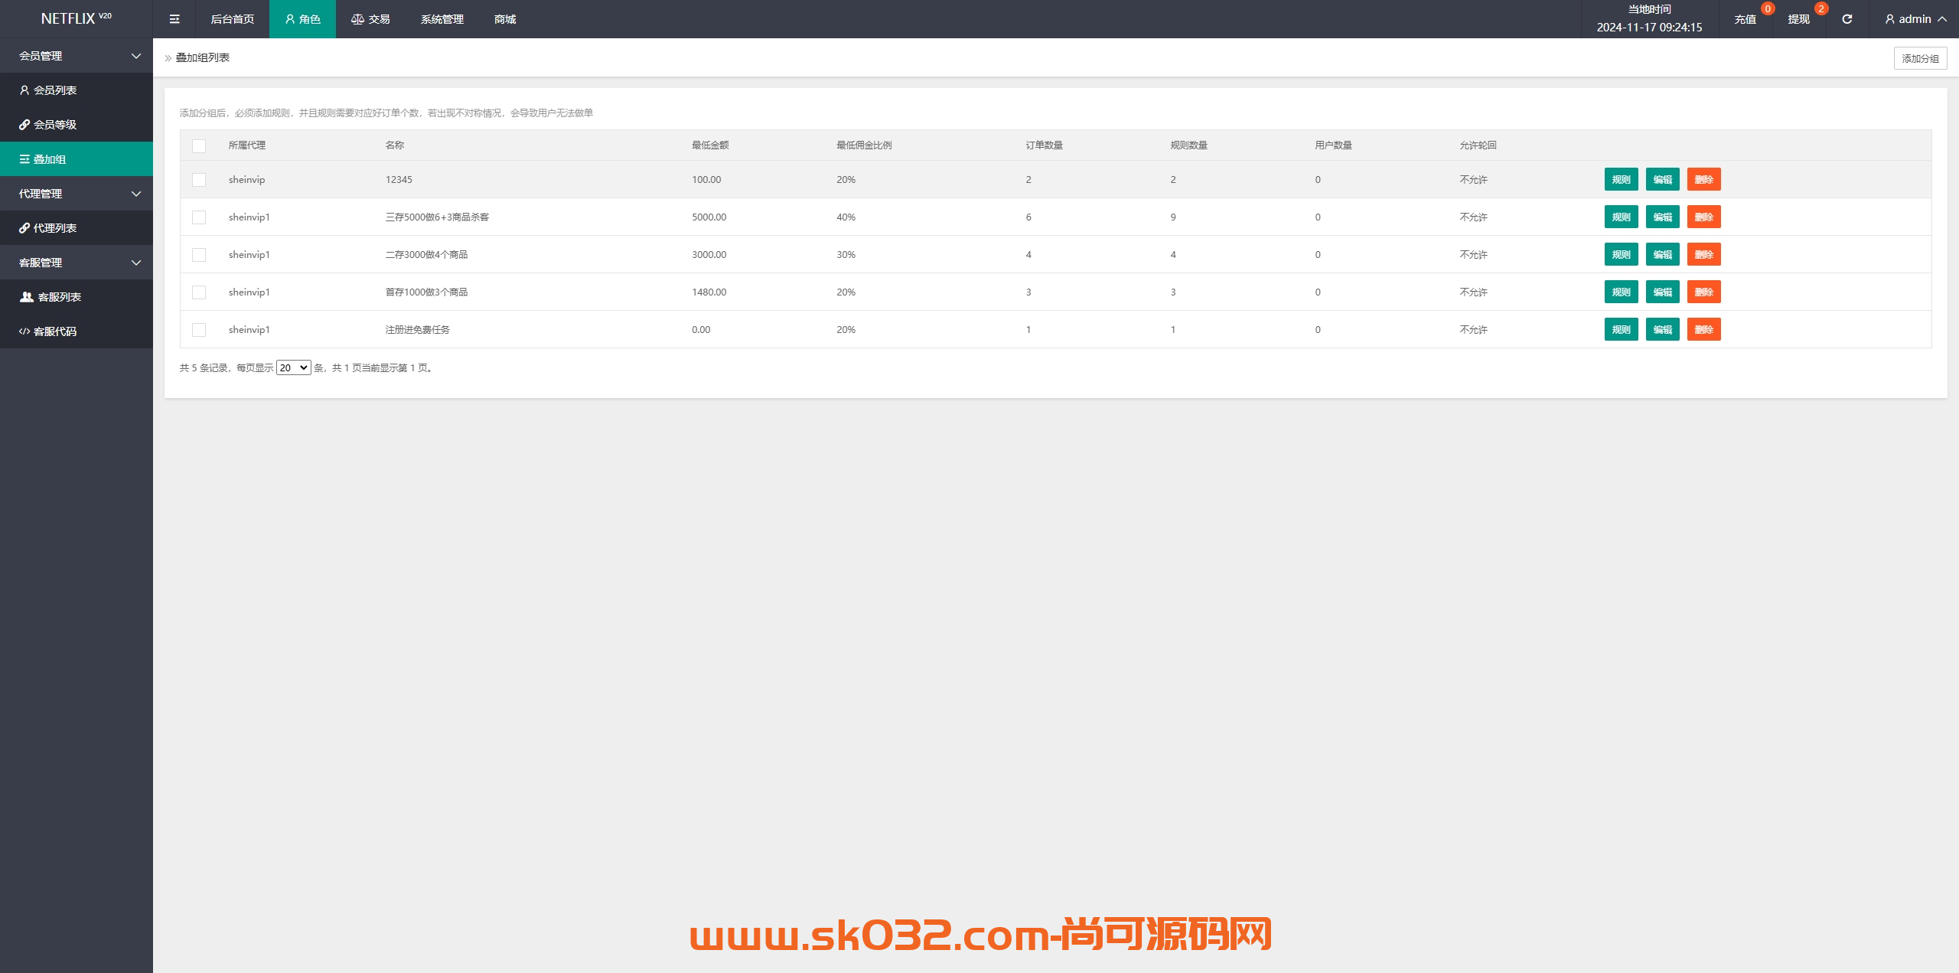The width and height of the screenshot is (1959, 973).
Task: Click the refresh icon in top bar
Action: tap(1847, 19)
